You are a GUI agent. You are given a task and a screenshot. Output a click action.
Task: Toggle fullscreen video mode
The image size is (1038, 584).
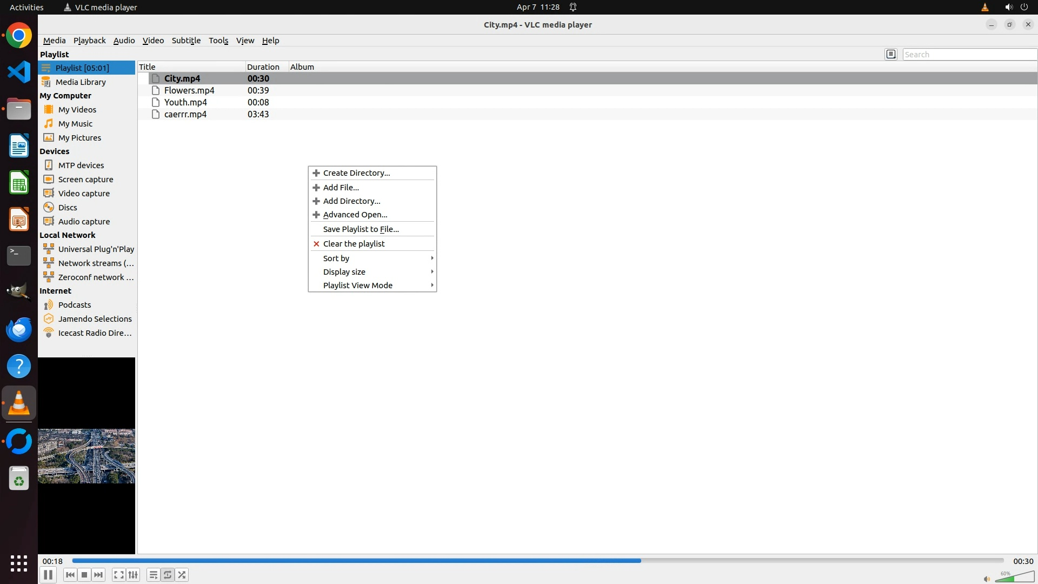coord(119,575)
